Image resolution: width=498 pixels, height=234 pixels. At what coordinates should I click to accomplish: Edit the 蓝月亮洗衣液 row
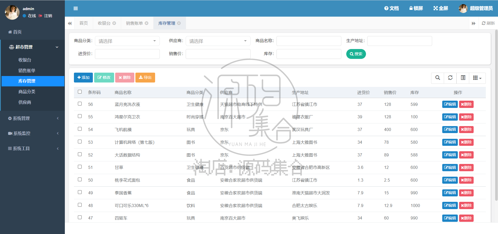pos(450,104)
